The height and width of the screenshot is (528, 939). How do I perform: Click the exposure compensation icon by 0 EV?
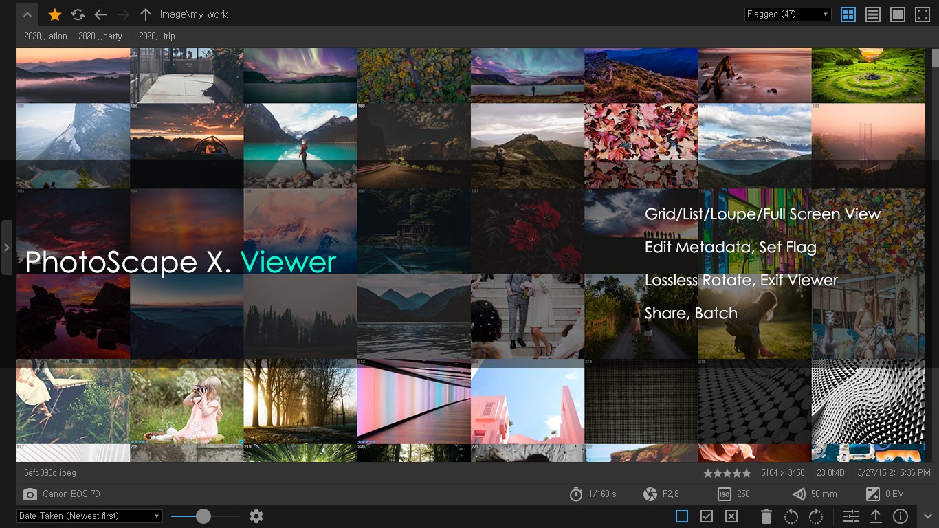point(873,494)
